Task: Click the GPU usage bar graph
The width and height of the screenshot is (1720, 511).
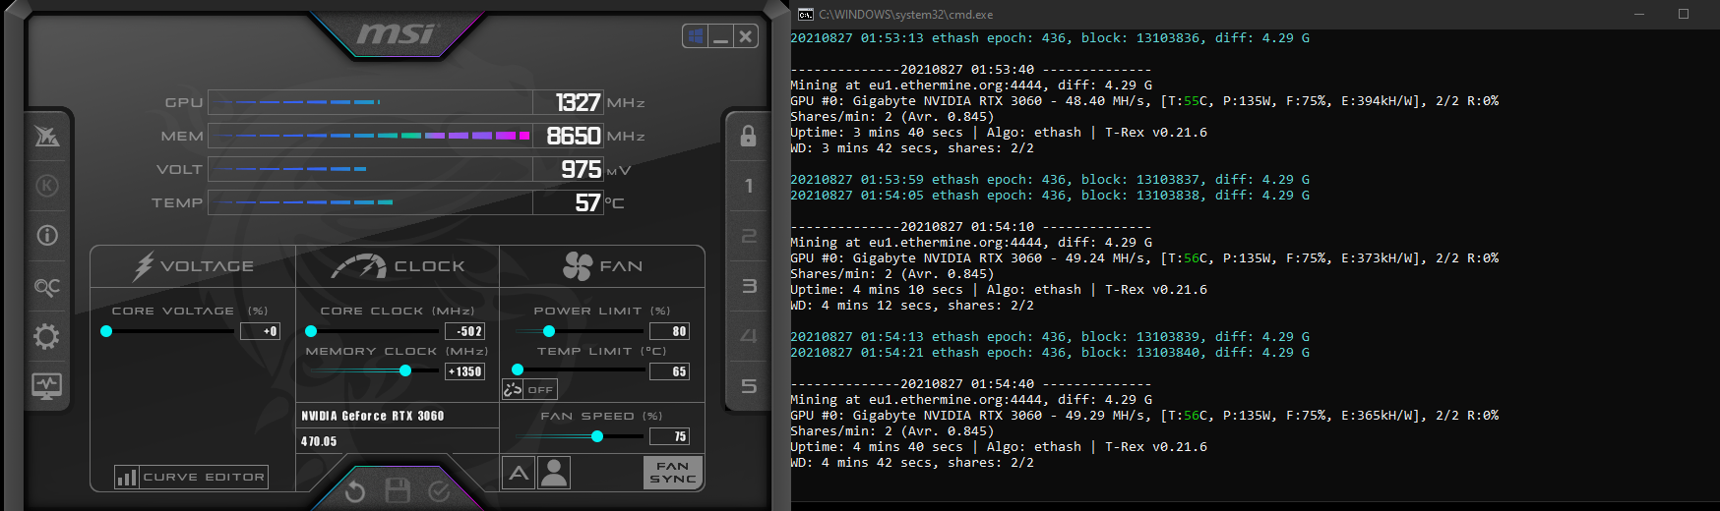Action: [x=370, y=102]
